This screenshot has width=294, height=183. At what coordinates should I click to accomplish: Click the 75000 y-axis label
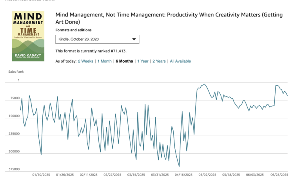pos(15,98)
